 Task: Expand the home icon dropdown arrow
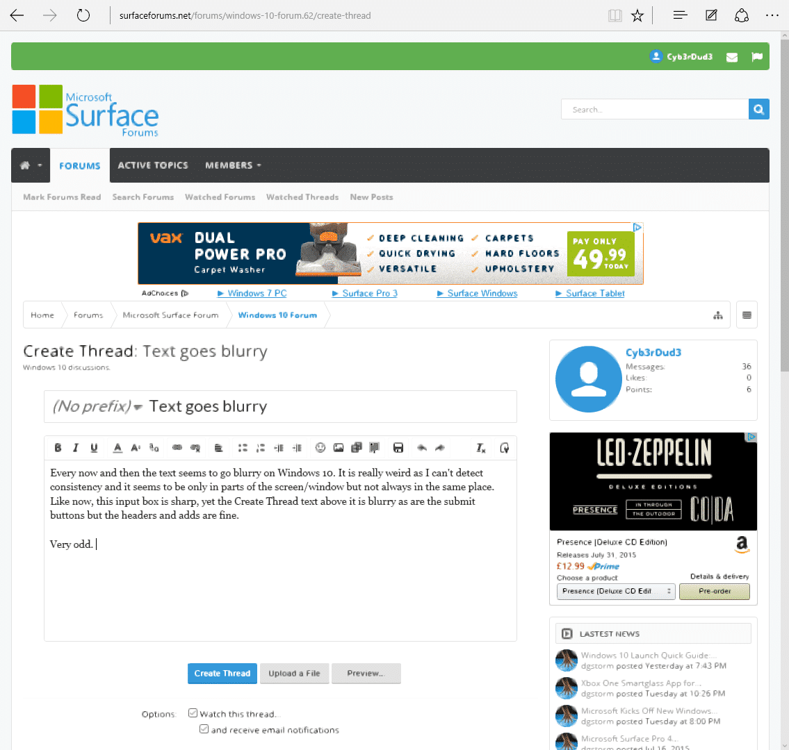coord(39,165)
